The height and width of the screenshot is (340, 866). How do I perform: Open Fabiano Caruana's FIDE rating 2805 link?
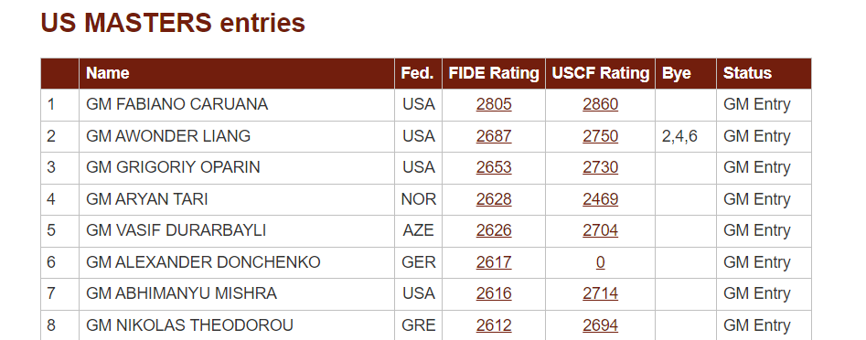[494, 104]
